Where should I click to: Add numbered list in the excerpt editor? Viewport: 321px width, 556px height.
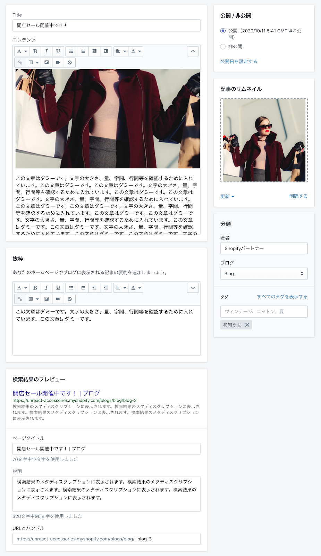coord(83,288)
